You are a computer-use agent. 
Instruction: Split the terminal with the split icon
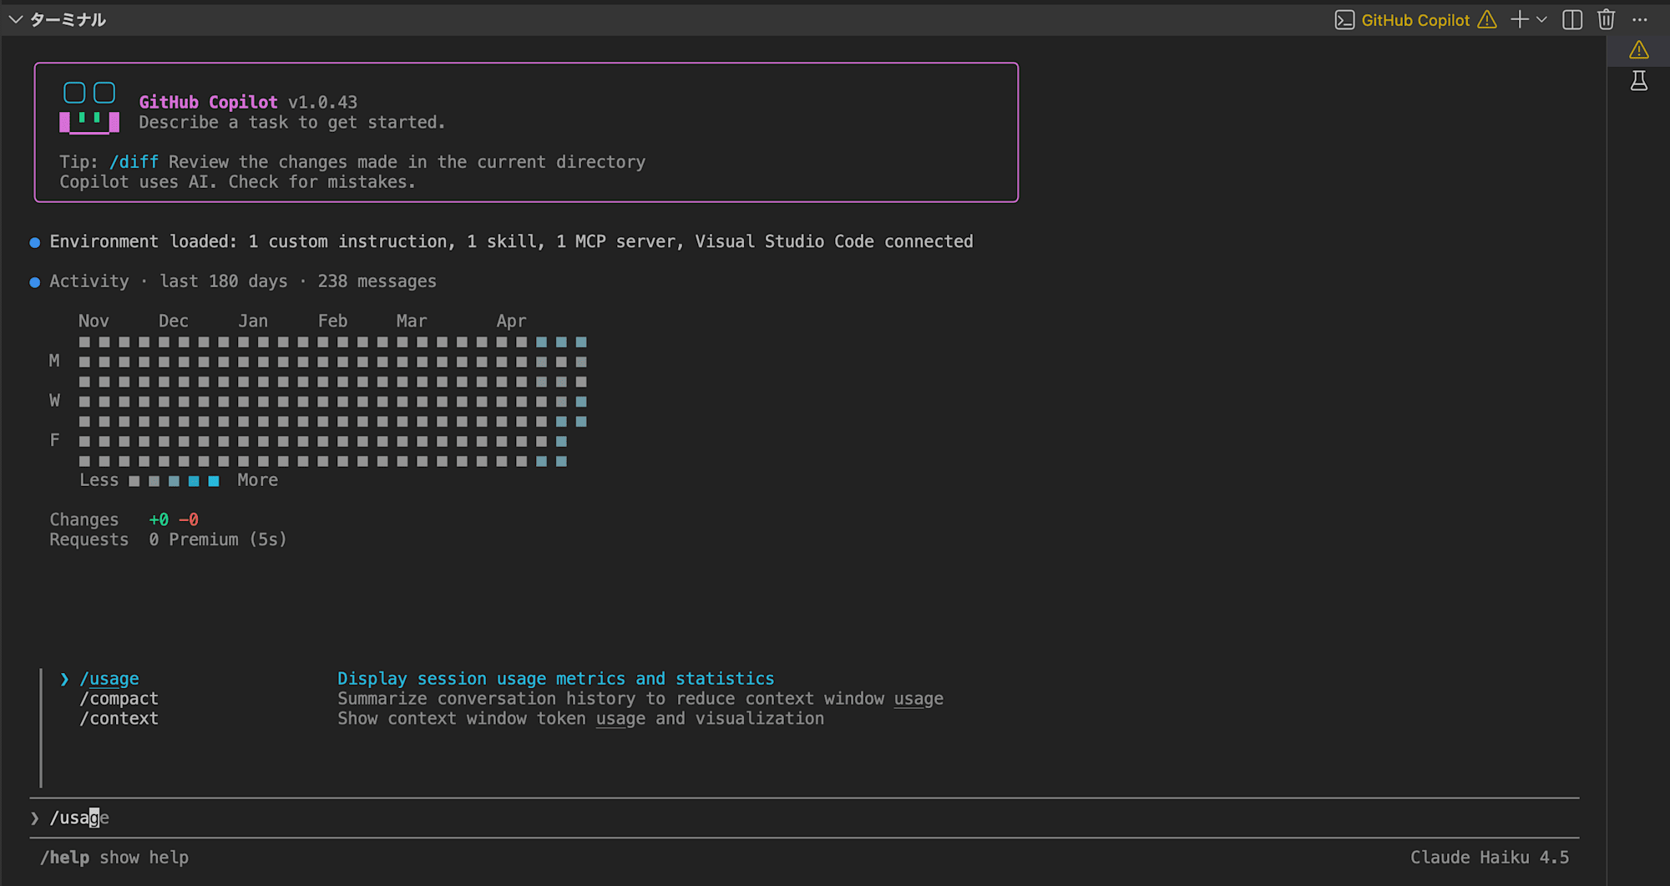pyautogui.click(x=1572, y=19)
